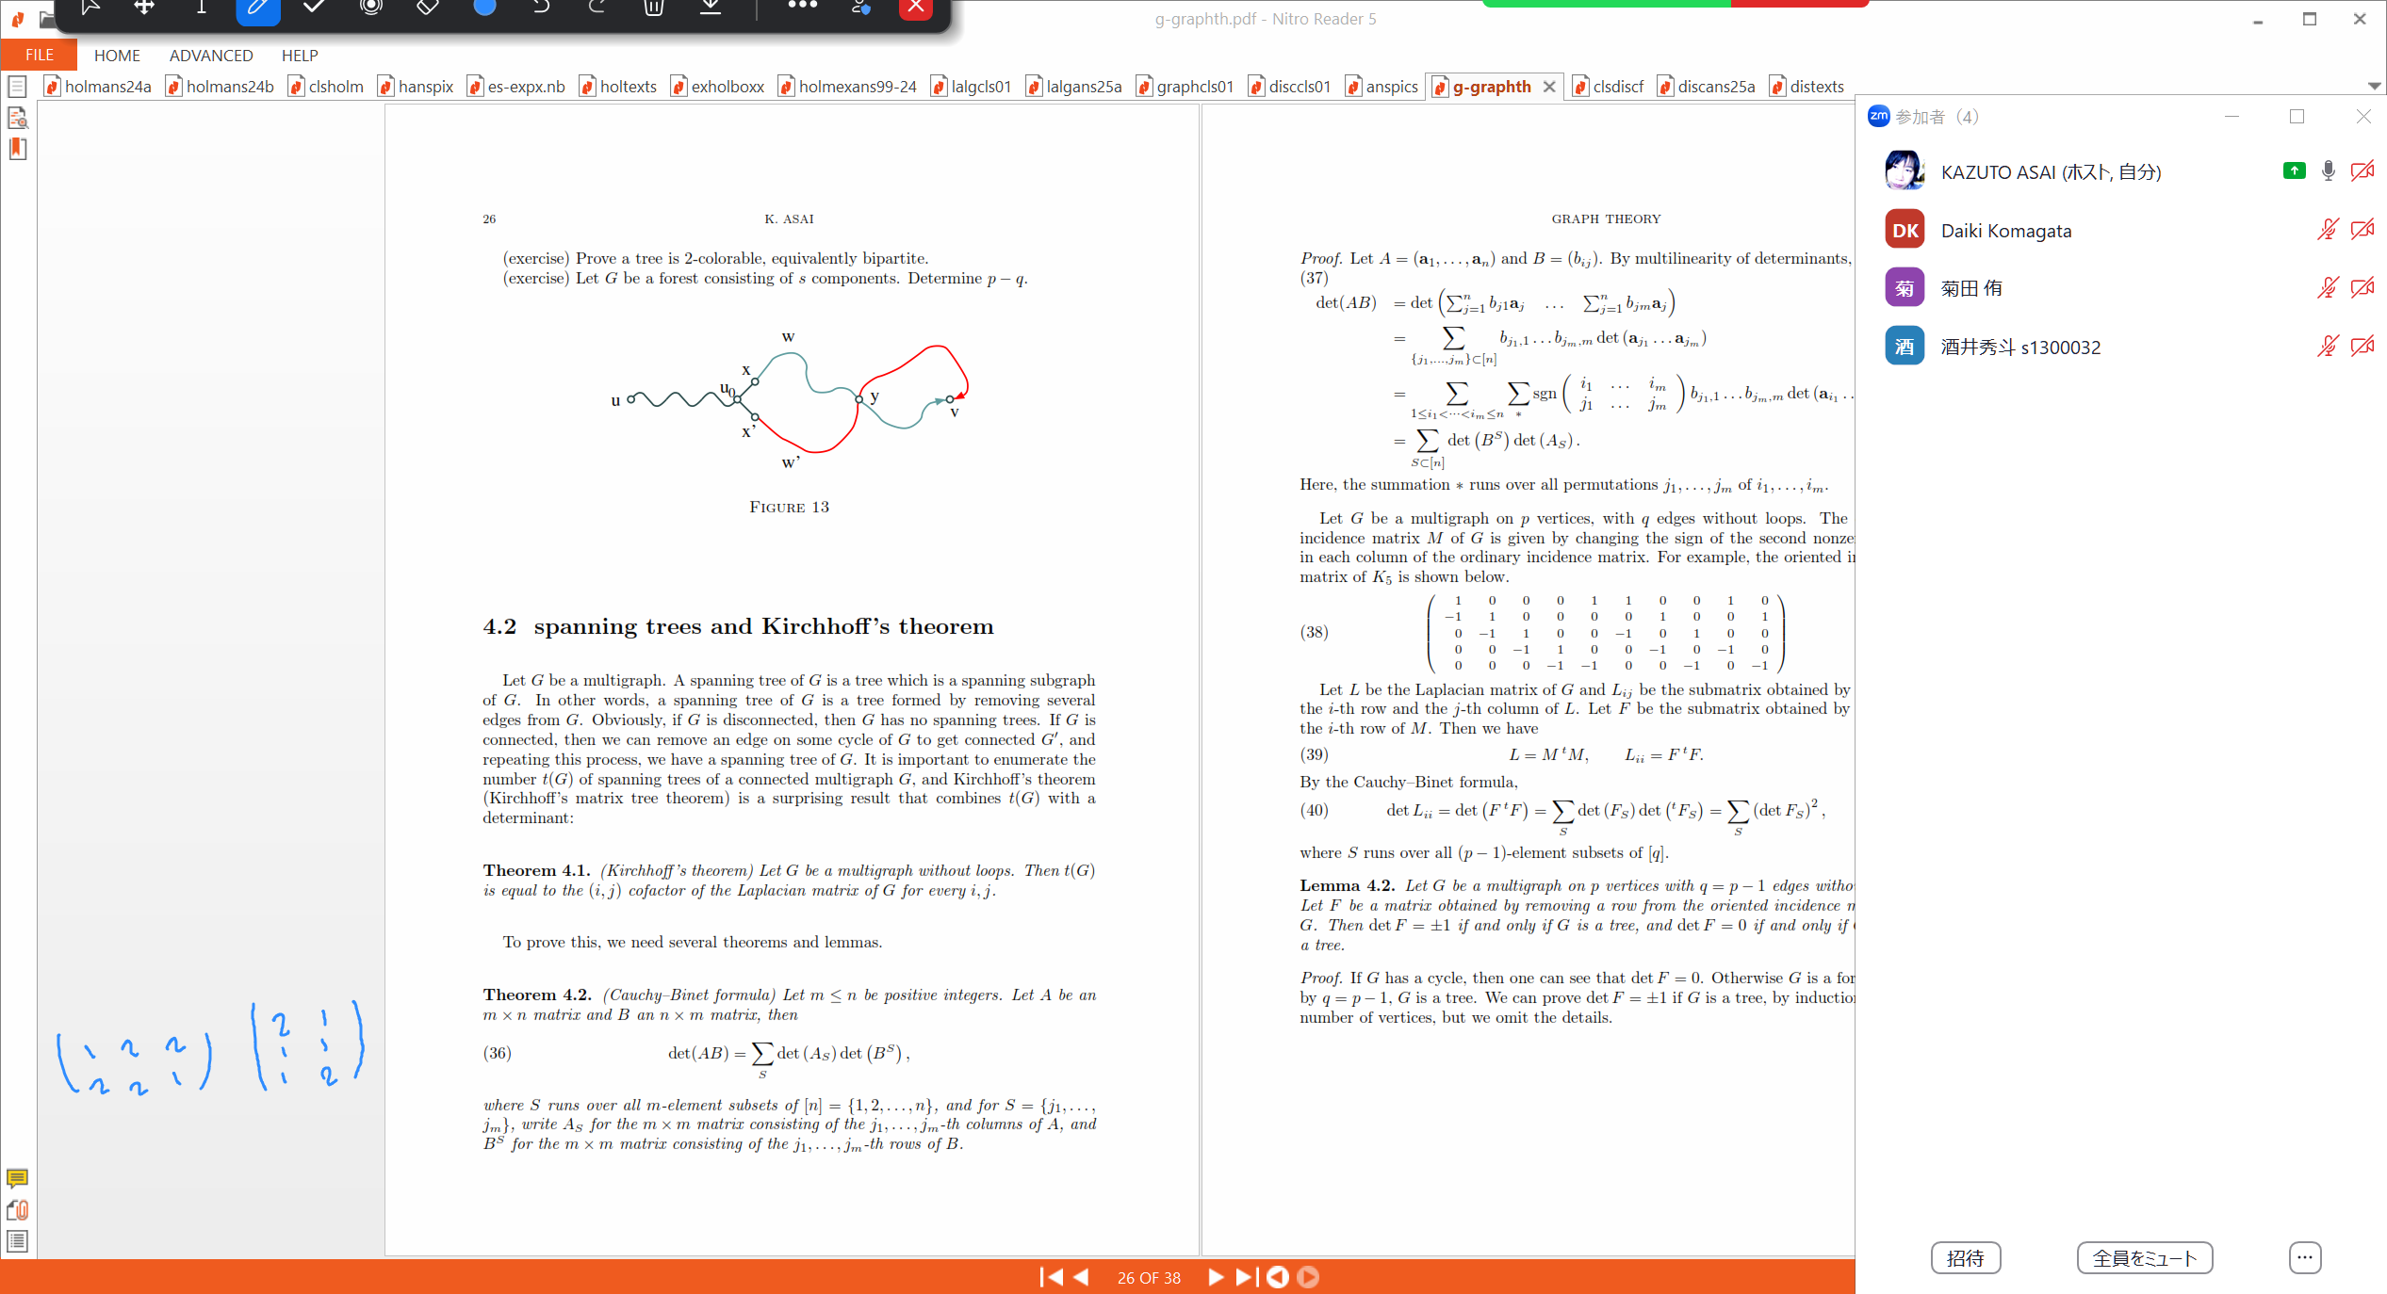
Task: Select the mouse pointer annotation tool
Action: pyautogui.click(x=90, y=8)
